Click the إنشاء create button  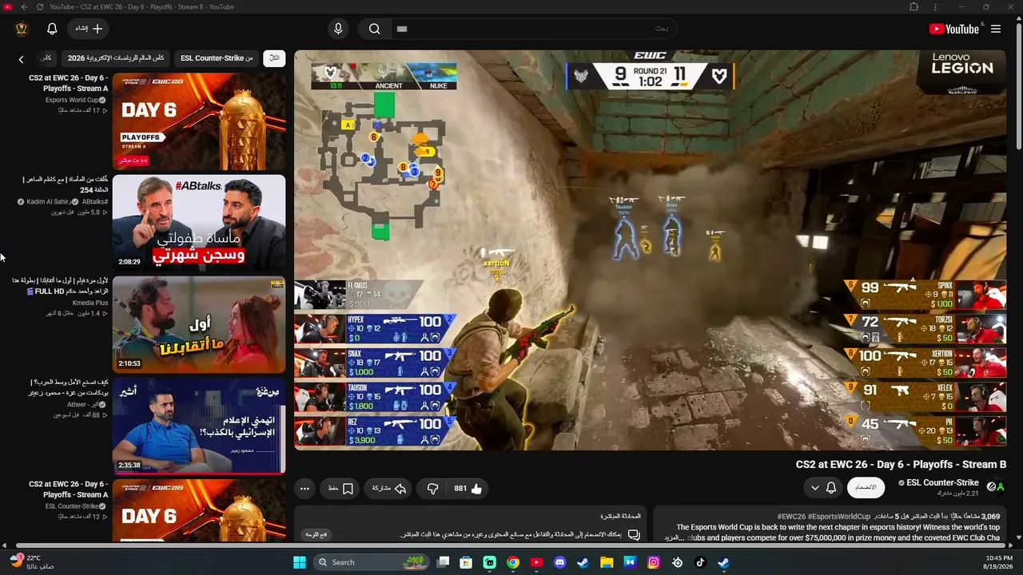(89, 29)
